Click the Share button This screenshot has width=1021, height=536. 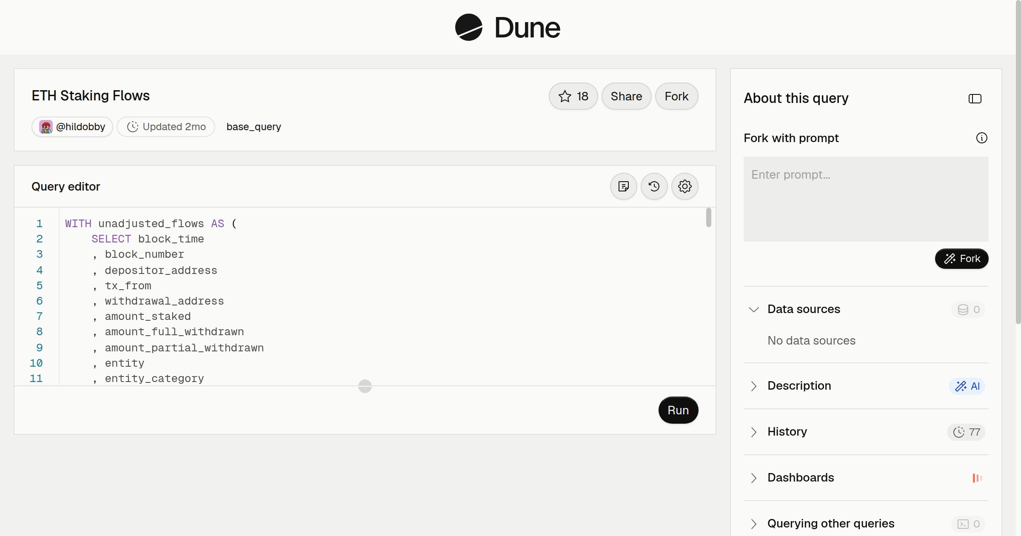pos(626,96)
